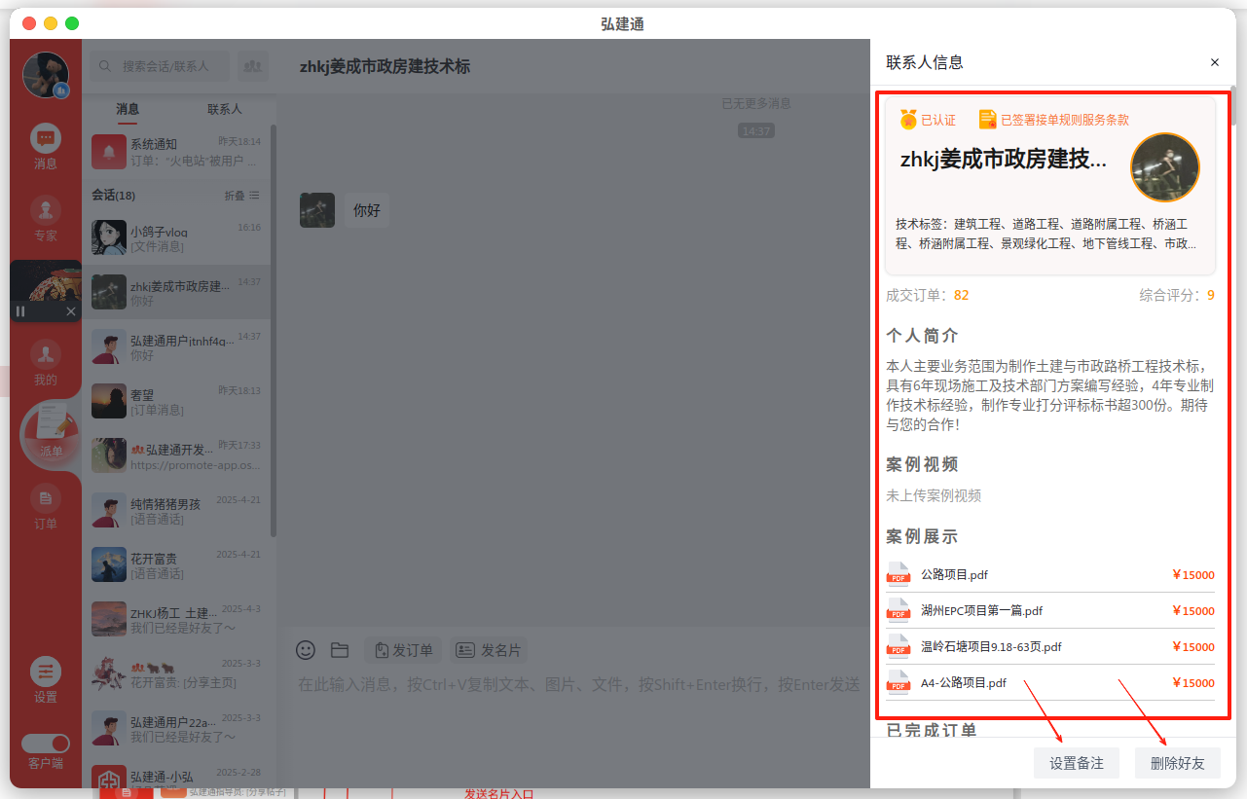Open the emoji picker in chat toolbar

(306, 650)
